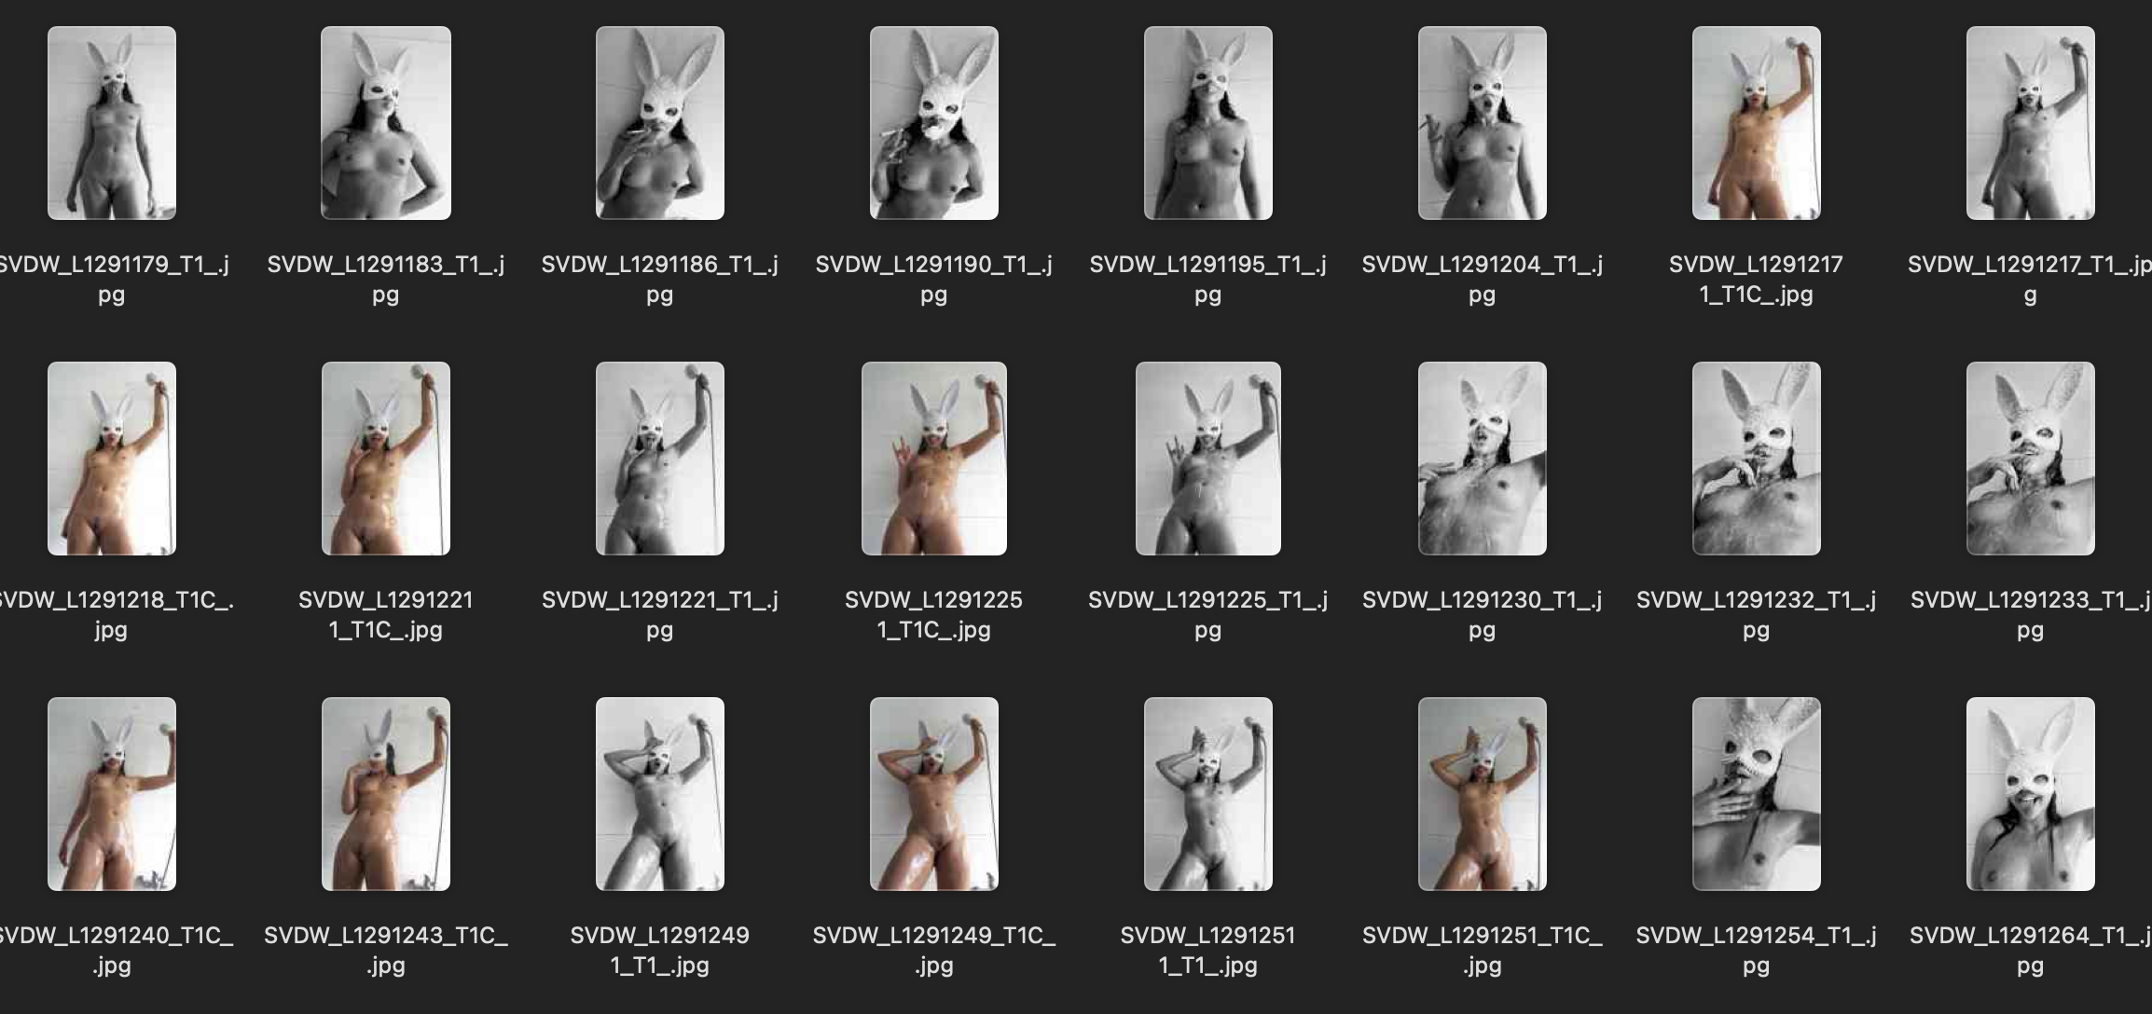
Task: Click the SVDW_L1291183_T1_.jpg file thumbnail
Action: click(x=386, y=123)
